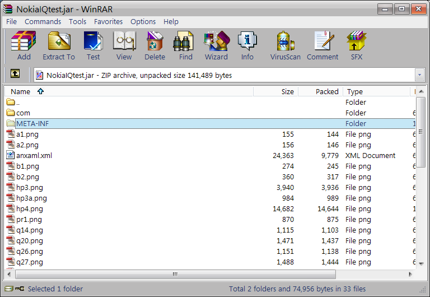Select the q14.png file name
This screenshot has width=430, height=297.
[30, 230]
